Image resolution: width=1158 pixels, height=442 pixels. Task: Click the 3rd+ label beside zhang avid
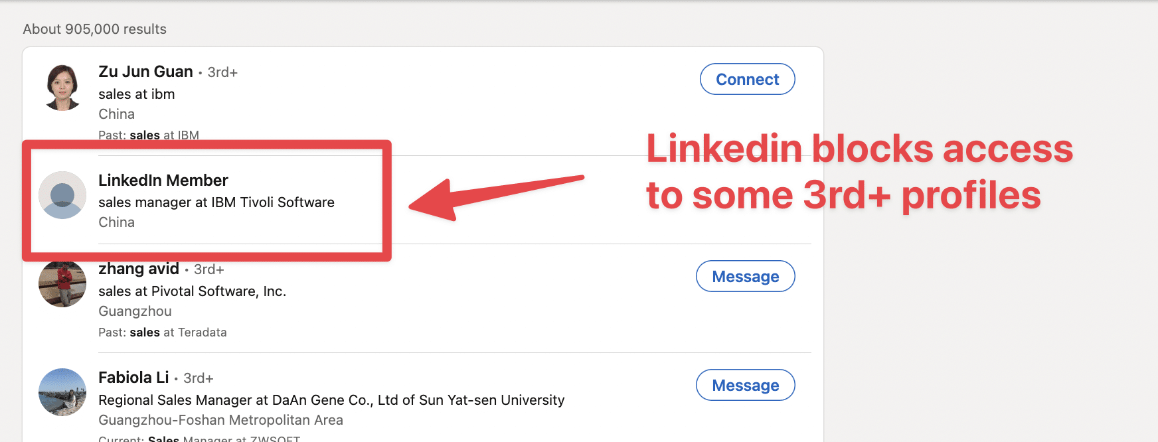(208, 269)
